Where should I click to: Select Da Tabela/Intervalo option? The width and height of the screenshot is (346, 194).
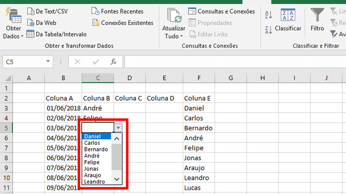(56, 34)
